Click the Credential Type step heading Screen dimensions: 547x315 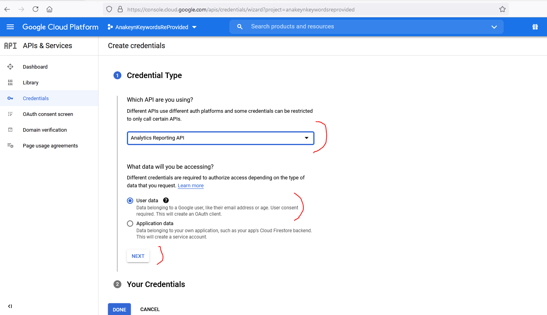154,75
